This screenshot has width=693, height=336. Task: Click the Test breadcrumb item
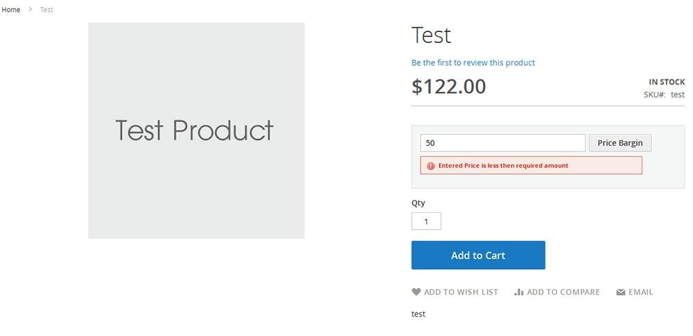46,10
